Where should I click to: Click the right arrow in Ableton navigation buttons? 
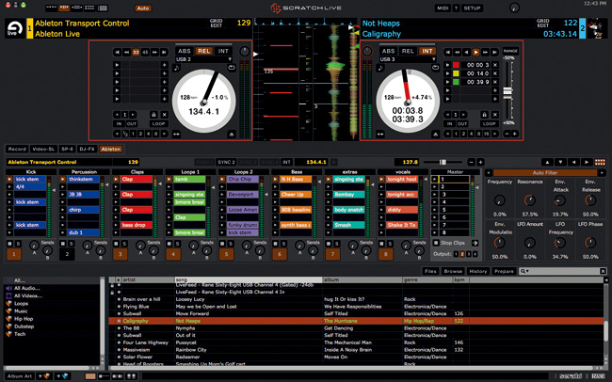(x=587, y=162)
